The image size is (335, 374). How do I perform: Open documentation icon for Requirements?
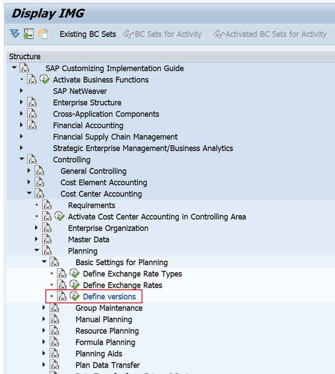pyautogui.click(x=47, y=205)
